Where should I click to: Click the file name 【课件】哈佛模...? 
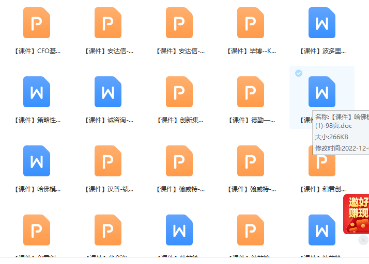[x=38, y=189]
